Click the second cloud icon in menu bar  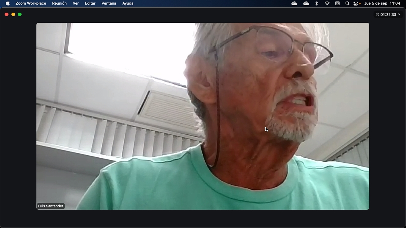[306, 3]
